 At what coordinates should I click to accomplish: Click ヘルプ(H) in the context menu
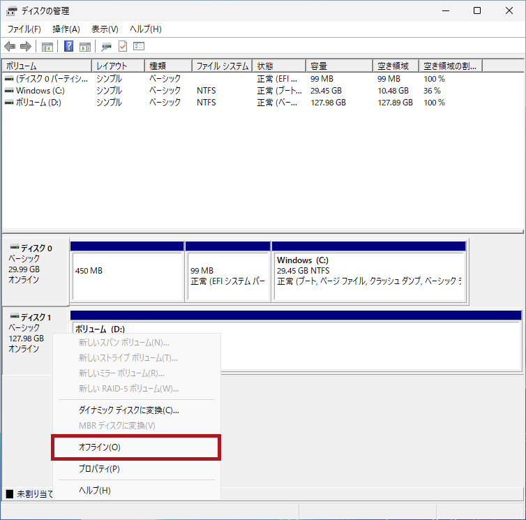[94, 491]
